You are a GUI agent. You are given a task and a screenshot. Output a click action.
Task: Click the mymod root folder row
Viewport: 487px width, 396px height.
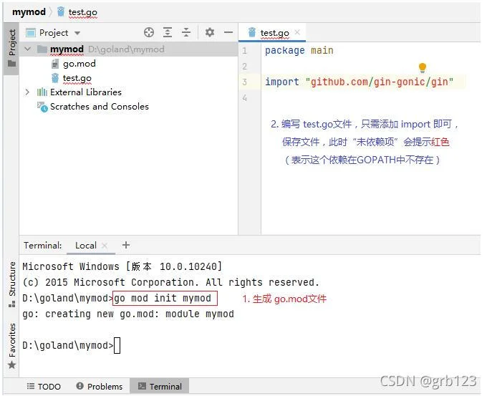point(128,49)
